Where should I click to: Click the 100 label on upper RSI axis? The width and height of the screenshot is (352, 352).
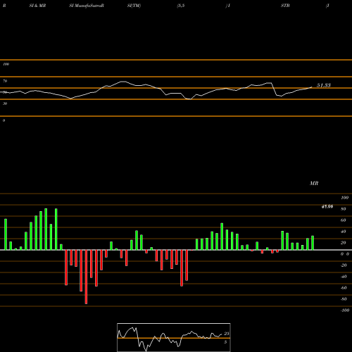point(6,64)
